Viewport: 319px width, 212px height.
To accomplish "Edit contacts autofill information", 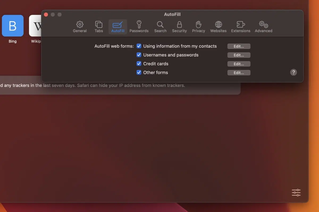I will click(x=238, y=46).
